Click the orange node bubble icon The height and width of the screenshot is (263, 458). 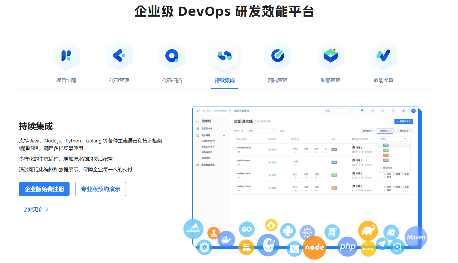click(315, 248)
